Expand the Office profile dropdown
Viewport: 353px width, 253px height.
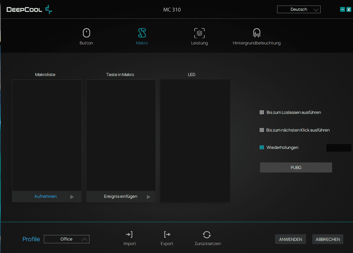[x=66, y=239]
